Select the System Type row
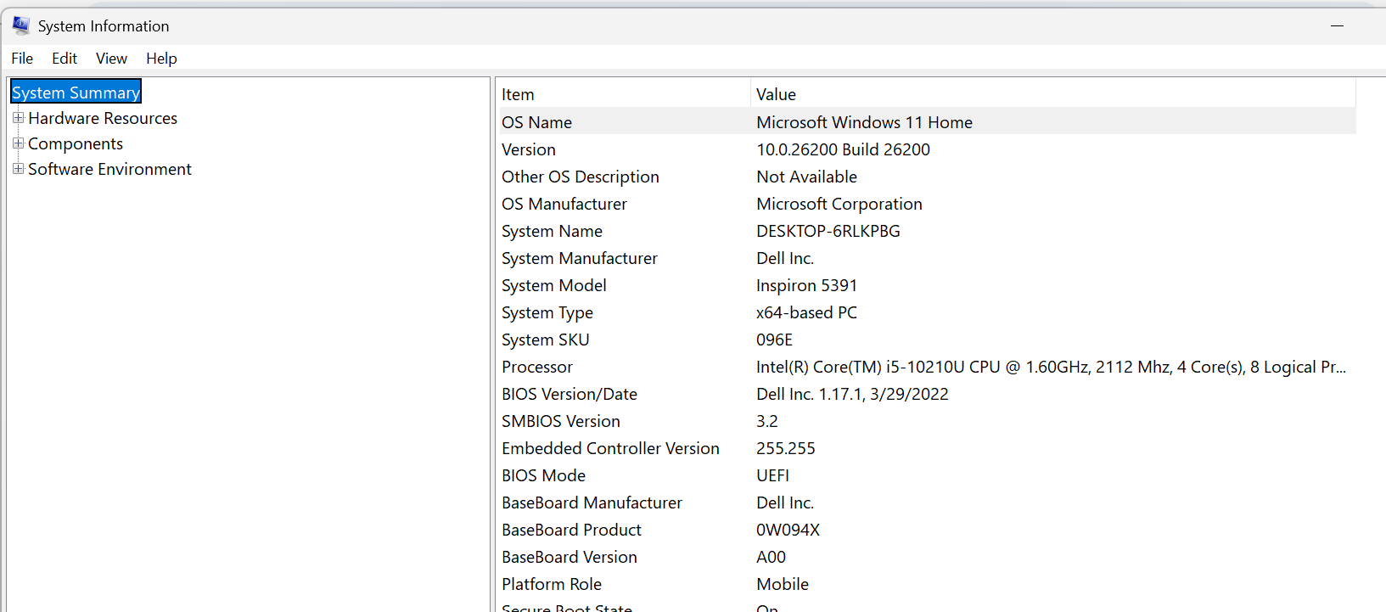Image resolution: width=1386 pixels, height=612 pixels. [926, 312]
